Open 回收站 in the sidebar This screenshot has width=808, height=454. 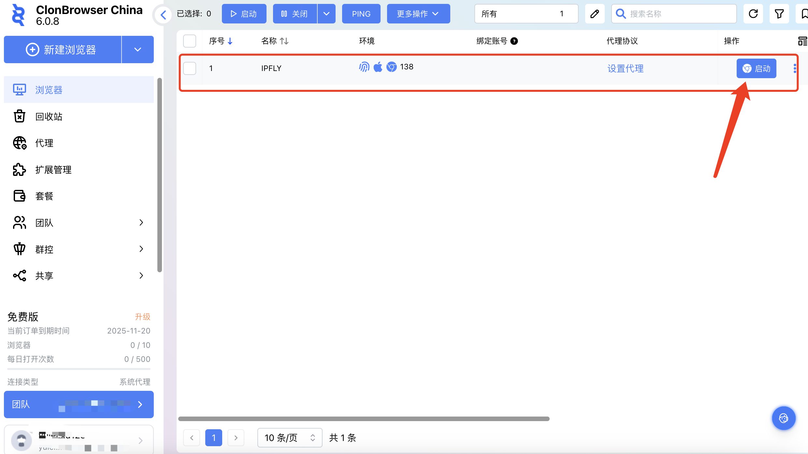49,117
